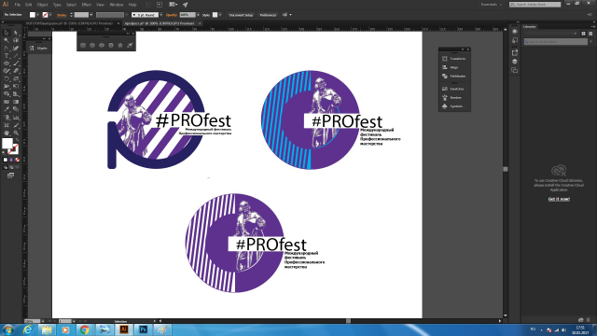Screen dimensions: 597x336
Task: Enable Draw Normal mode
Action: tap(6, 167)
